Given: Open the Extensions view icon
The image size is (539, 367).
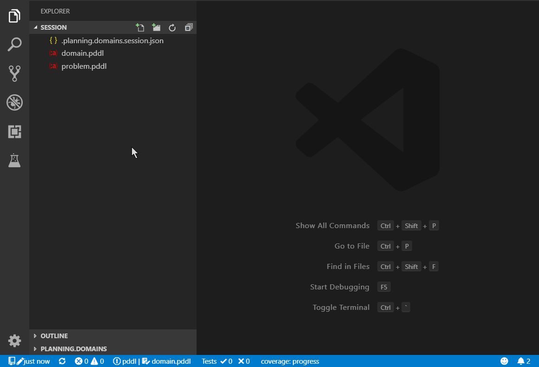Looking at the screenshot, I should (x=14, y=131).
